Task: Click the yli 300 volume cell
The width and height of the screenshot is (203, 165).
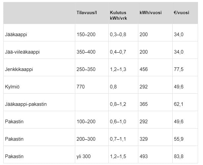Action: tap(84, 156)
